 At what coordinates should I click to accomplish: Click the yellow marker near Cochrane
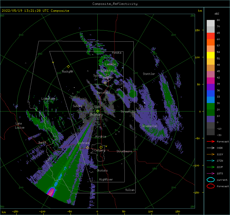point(87,148)
